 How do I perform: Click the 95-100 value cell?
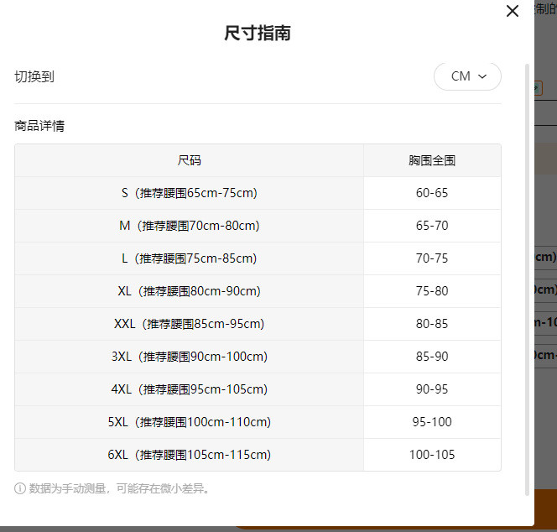(432, 422)
